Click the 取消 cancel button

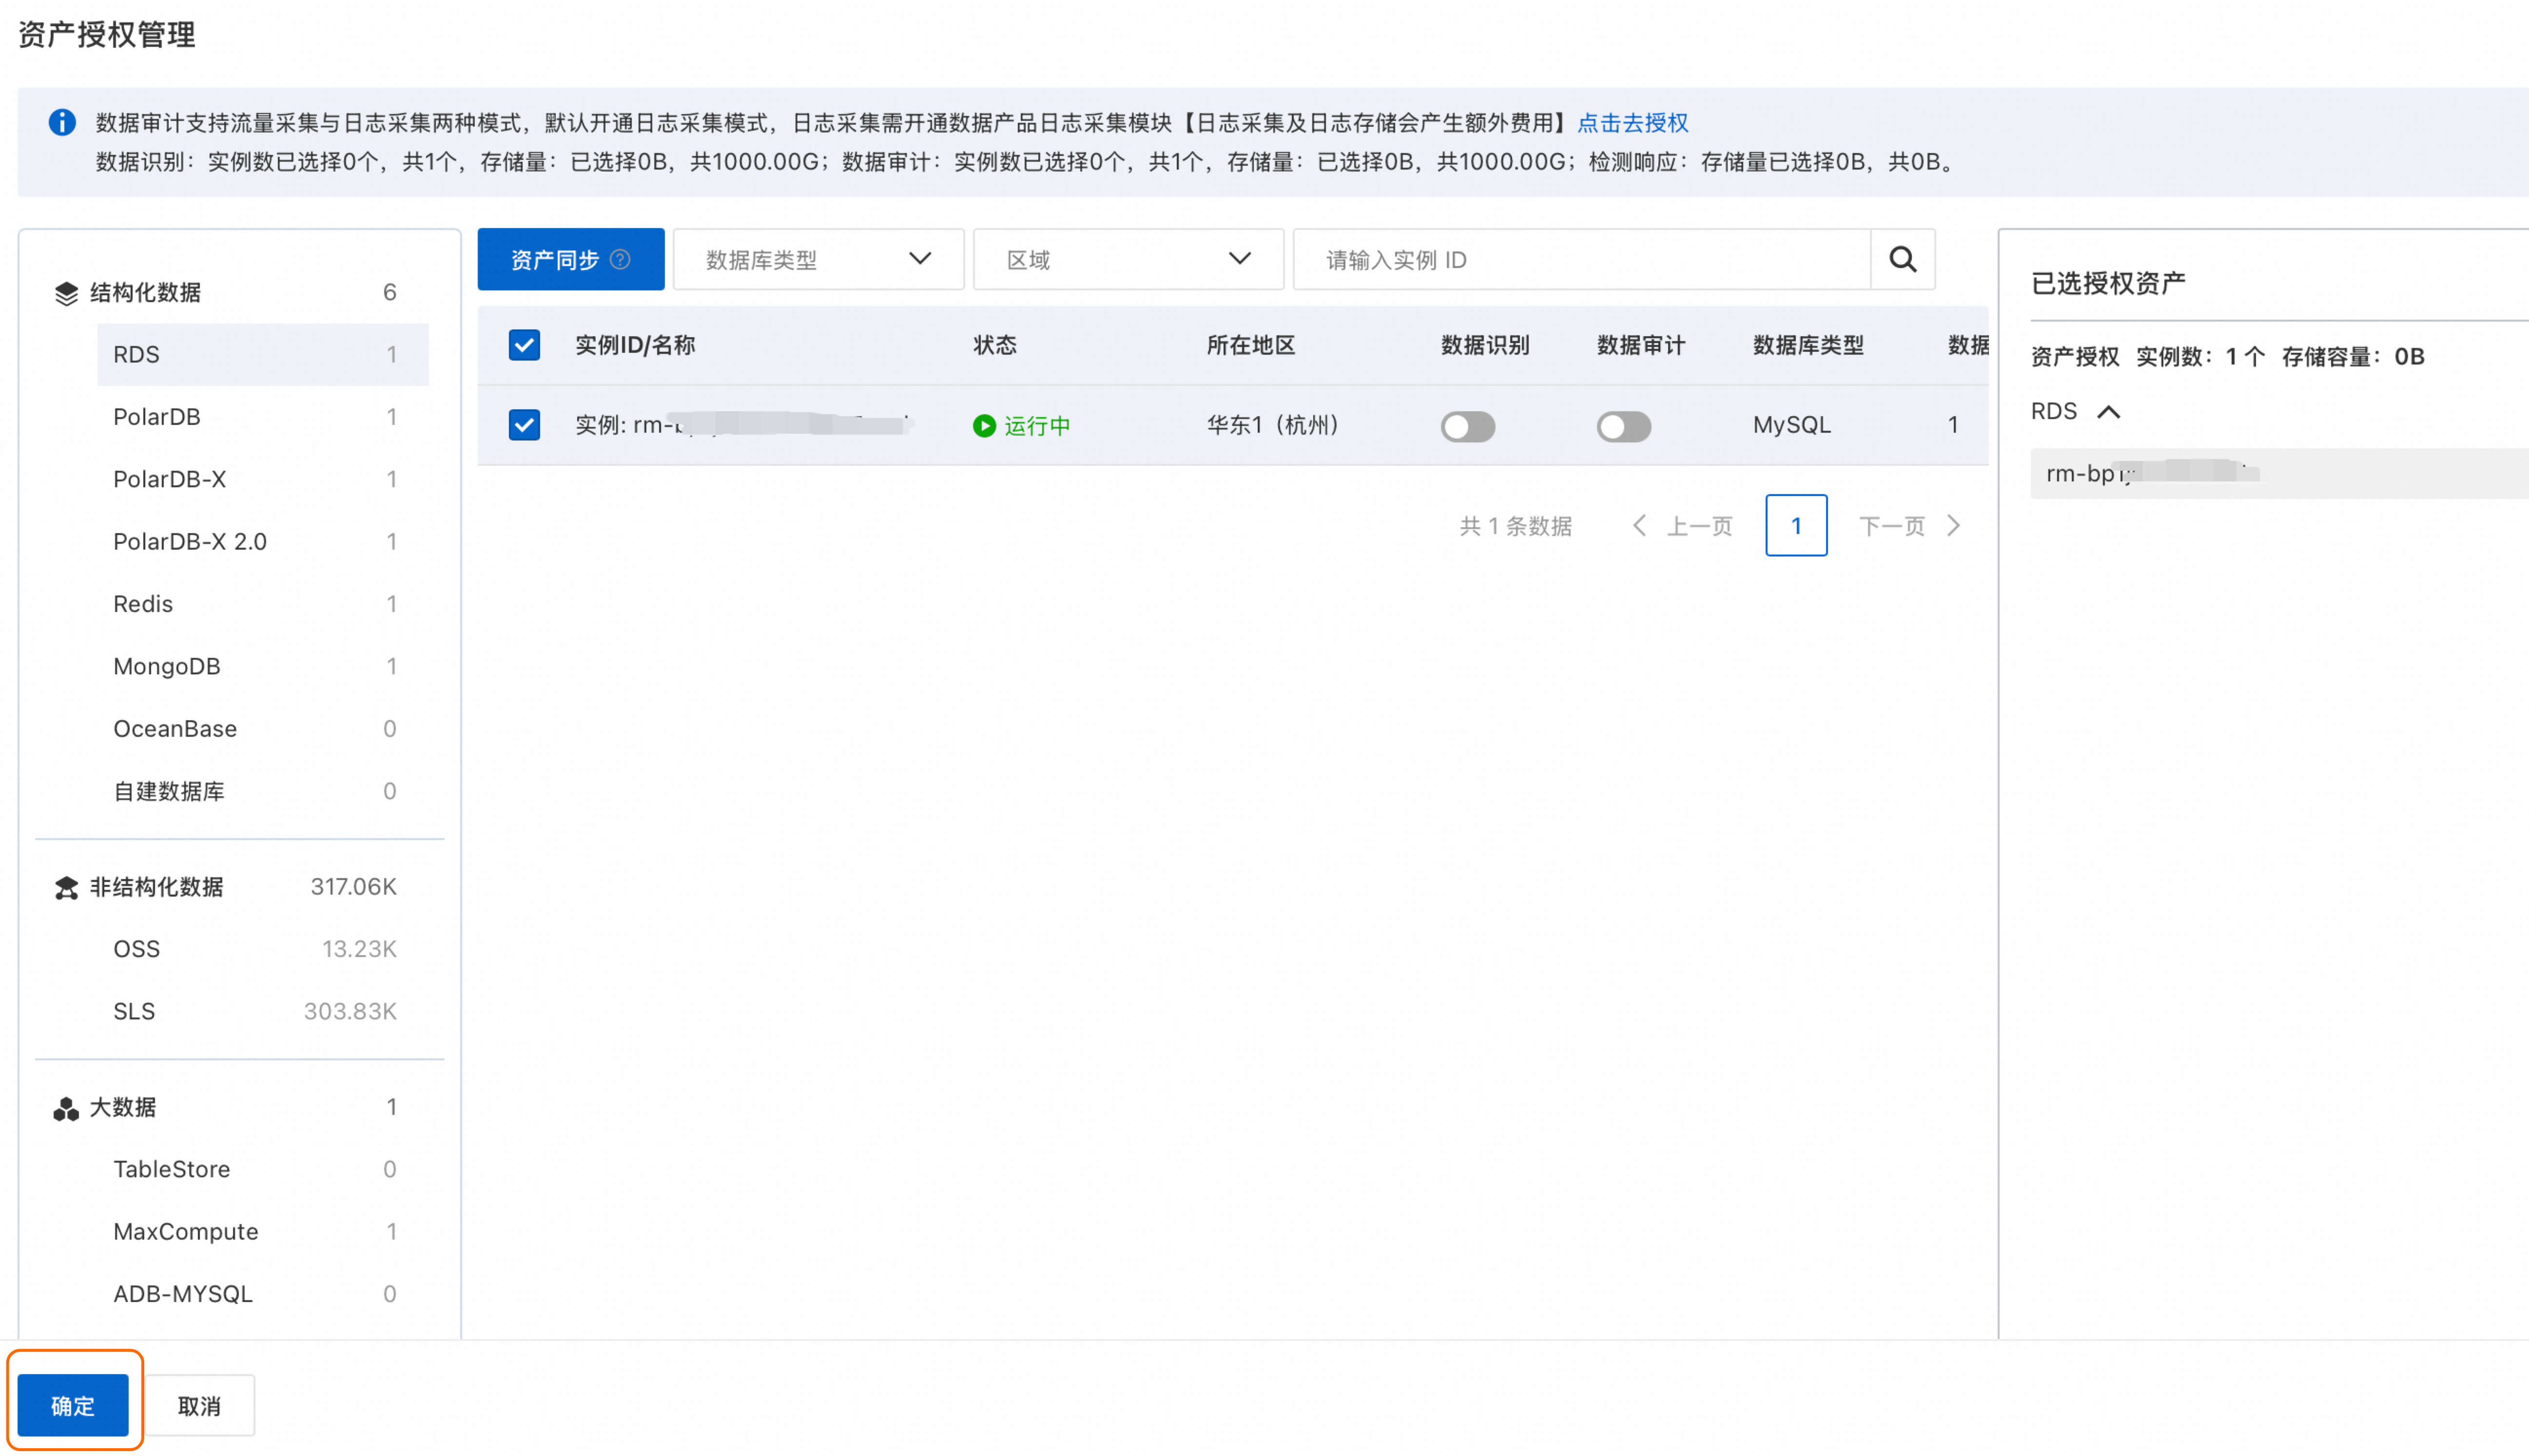[199, 1405]
